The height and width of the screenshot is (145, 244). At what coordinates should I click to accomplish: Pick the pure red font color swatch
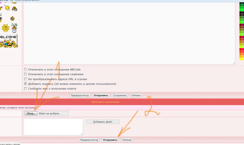241,49
